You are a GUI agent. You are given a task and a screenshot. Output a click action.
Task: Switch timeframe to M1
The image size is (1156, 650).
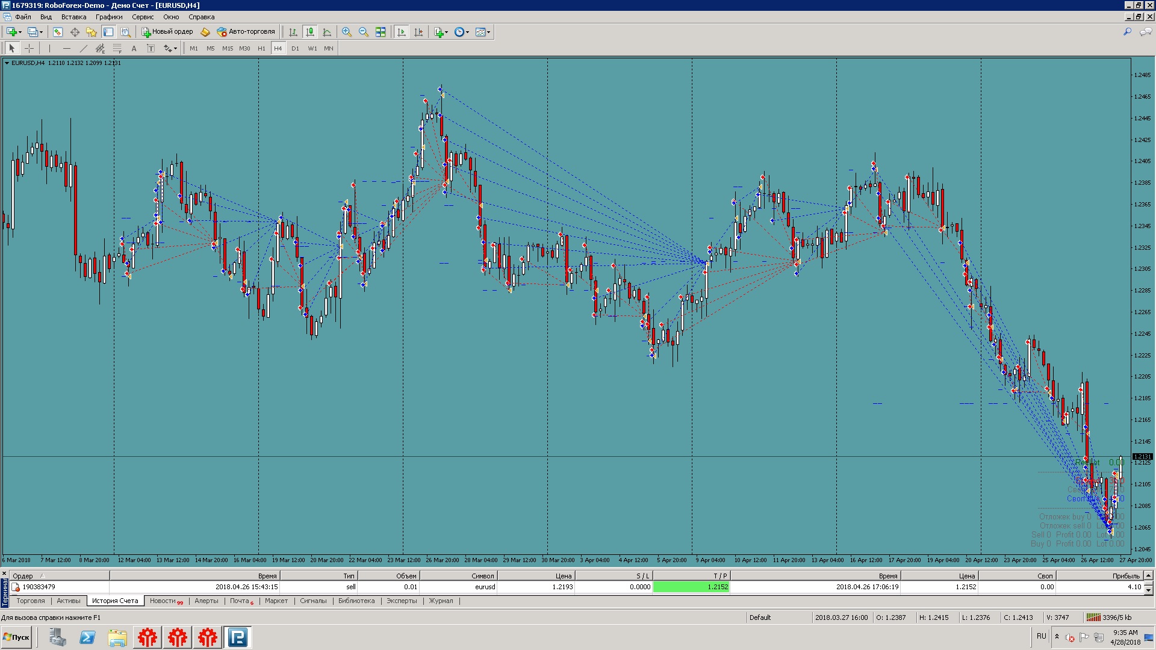pyautogui.click(x=193, y=48)
